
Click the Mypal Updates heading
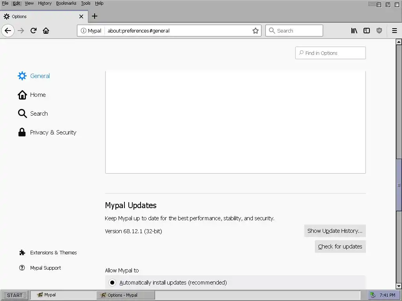(x=131, y=205)
